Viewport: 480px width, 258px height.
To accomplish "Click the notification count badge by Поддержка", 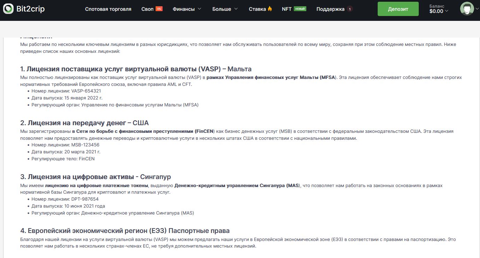I will tap(350, 9).
